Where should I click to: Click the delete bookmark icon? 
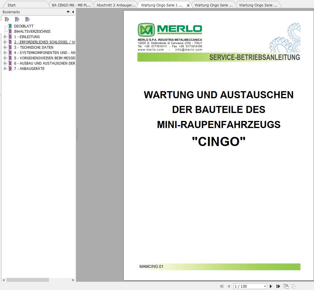[6, 19]
